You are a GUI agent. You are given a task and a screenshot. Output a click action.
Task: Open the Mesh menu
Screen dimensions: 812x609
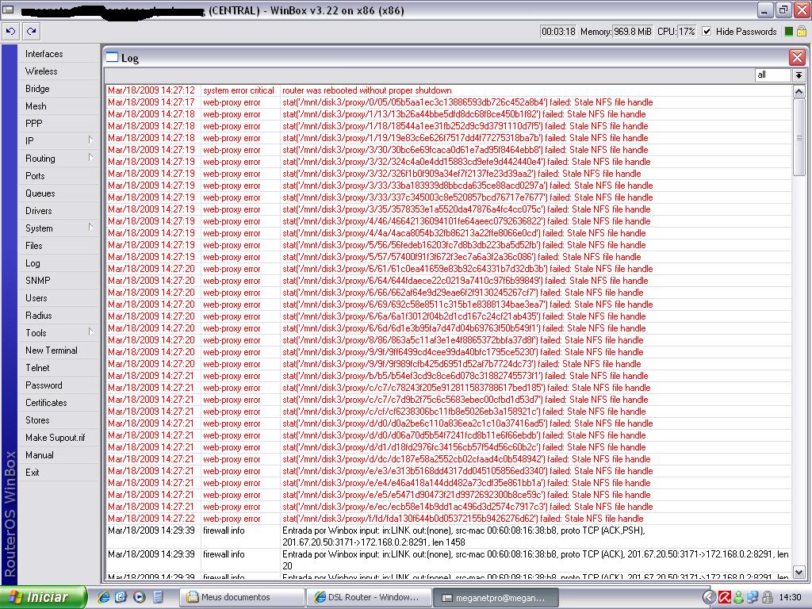pyautogui.click(x=36, y=106)
